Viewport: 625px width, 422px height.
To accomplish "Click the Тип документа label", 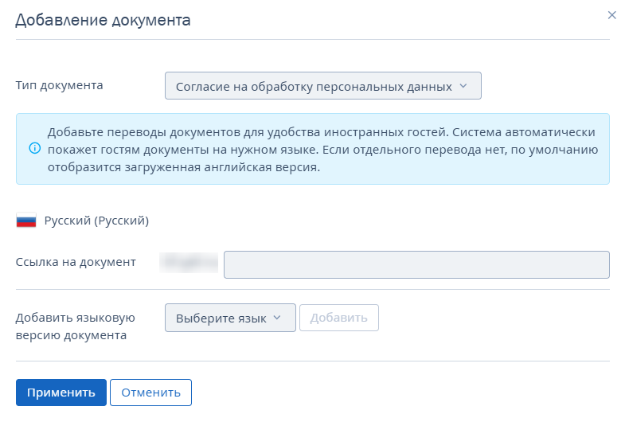I will pyautogui.click(x=60, y=84).
